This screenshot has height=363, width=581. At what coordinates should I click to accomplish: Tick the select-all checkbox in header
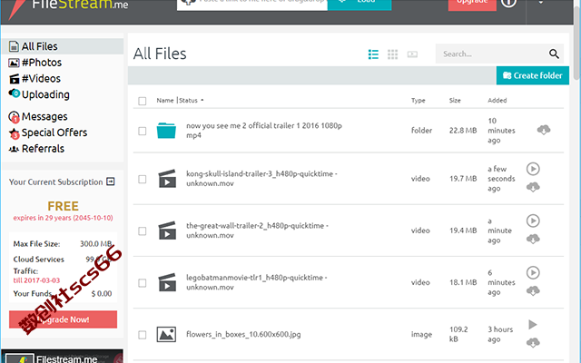point(143,101)
